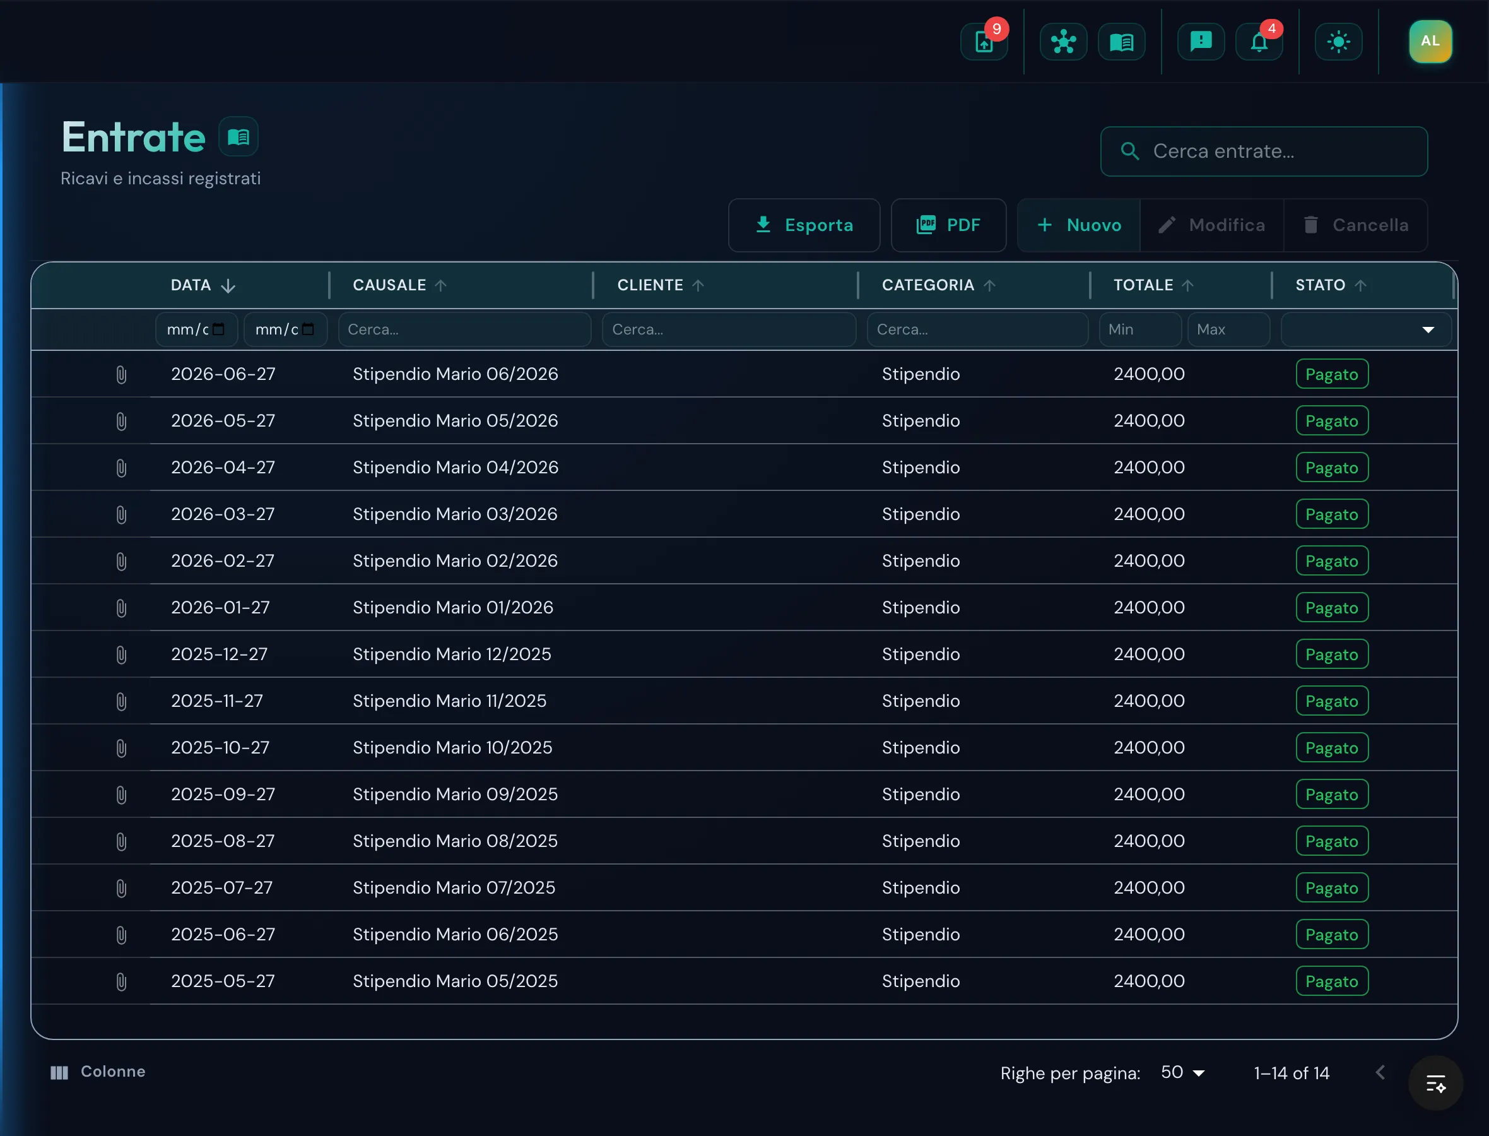Screen dimensions: 1489x1136
Task: Sort by the CLIENTE column header
Action: pos(661,285)
